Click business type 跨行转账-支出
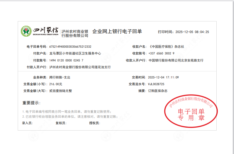Image resolution: width=234 pixels, height=154 pixels. tap(60, 78)
